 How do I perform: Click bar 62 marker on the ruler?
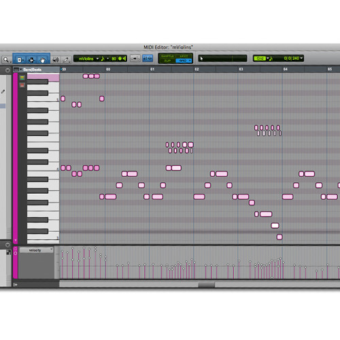pyautogui.click(x=197, y=69)
